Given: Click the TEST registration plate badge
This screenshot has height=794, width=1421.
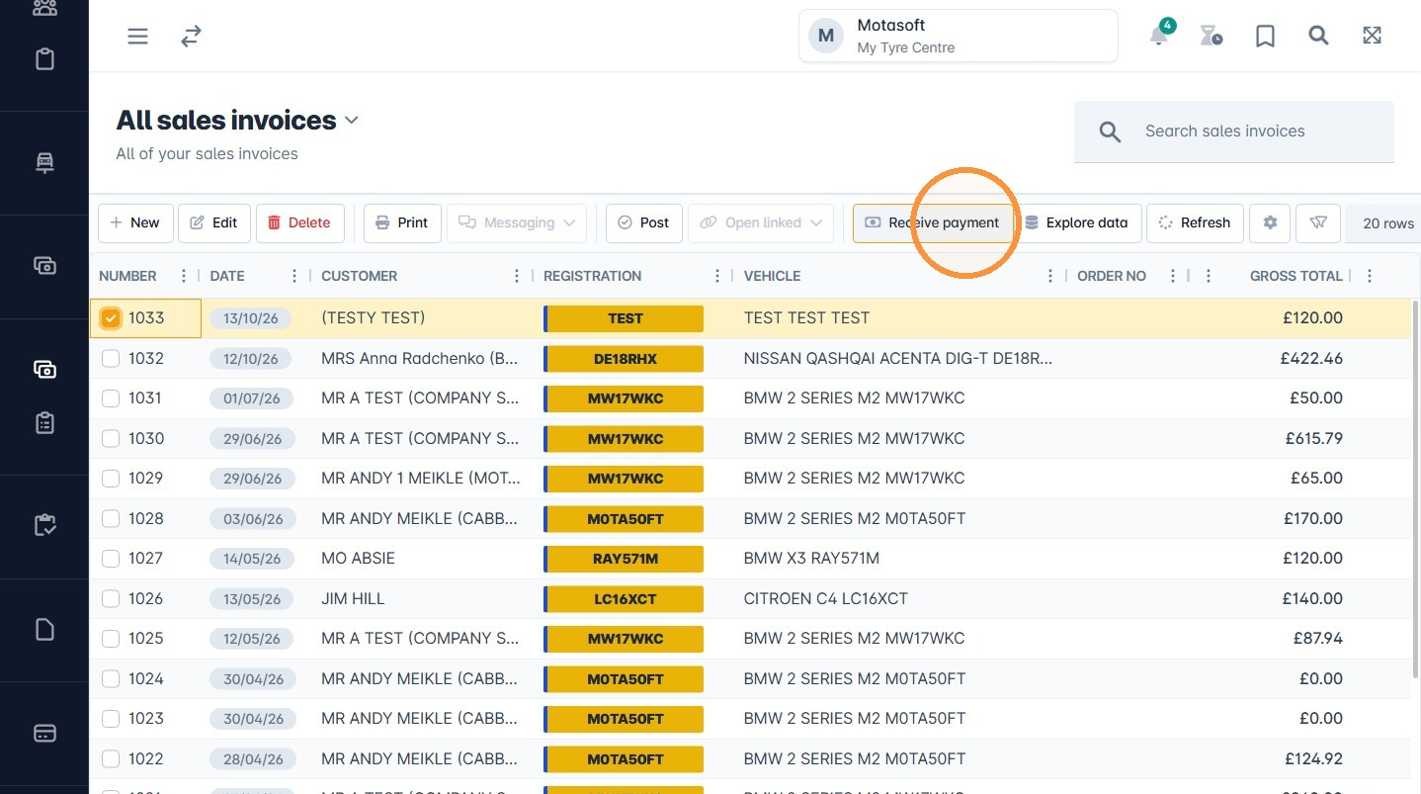Looking at the screenshot, I should click(624, 318).
